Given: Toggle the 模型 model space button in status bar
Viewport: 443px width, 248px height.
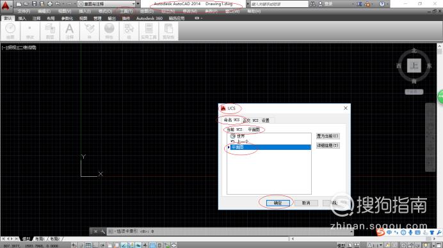Looking at the screenshot, I should tap(341, 245).
